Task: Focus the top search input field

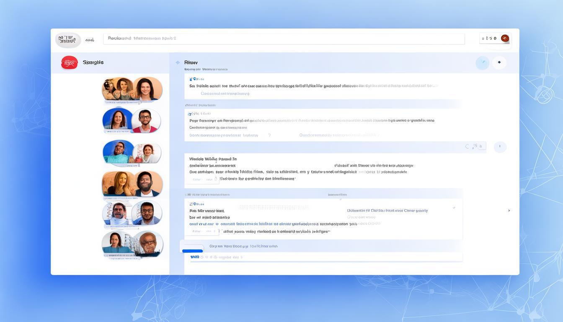Action: [x=284, y=39]
